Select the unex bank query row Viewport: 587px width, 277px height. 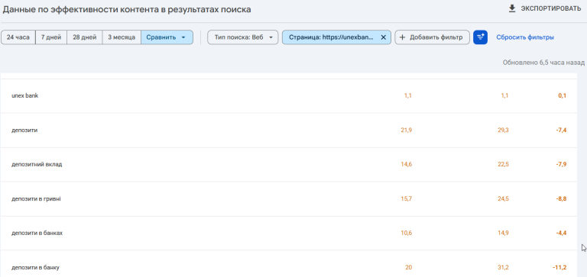click(289, 95)
